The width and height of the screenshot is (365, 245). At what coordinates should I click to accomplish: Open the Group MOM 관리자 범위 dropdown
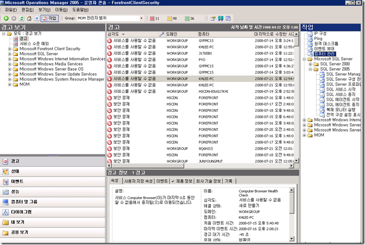click(141, 18)
